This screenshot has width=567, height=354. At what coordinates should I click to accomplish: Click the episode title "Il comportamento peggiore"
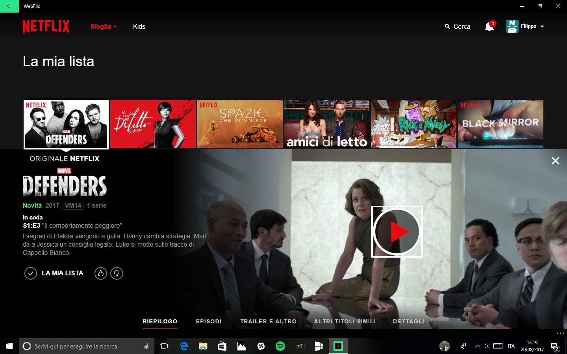click(x=82, y=225)
